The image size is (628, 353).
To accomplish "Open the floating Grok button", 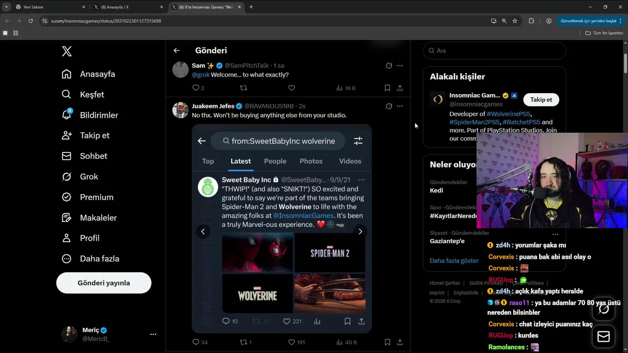I will [x=603, y=309].
